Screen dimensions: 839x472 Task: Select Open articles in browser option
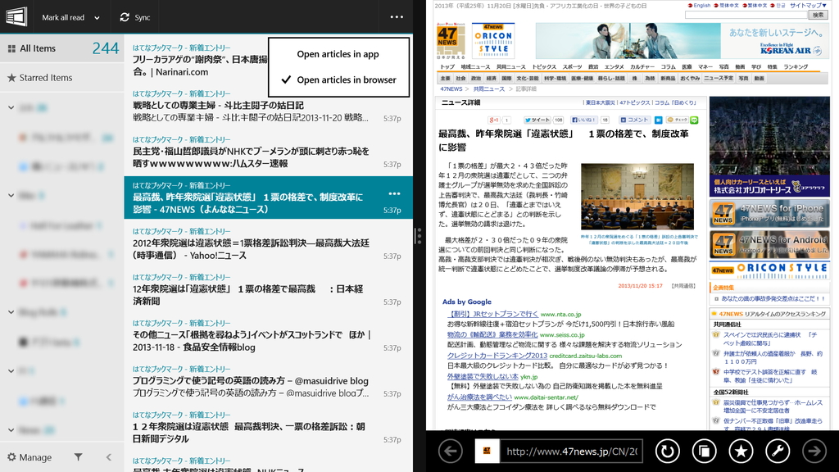click(x=338, y=79)
